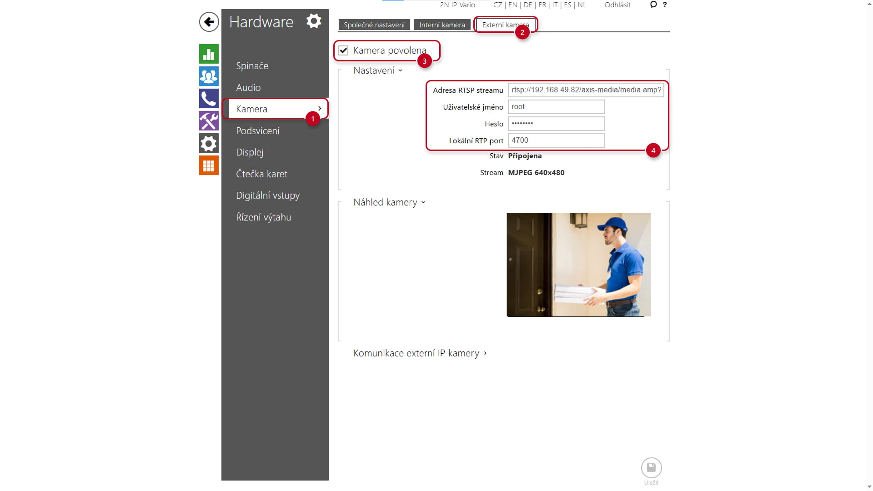Switch to Interní kamera tab
This screenshot has width=873, height=491.
click(442, 25)
